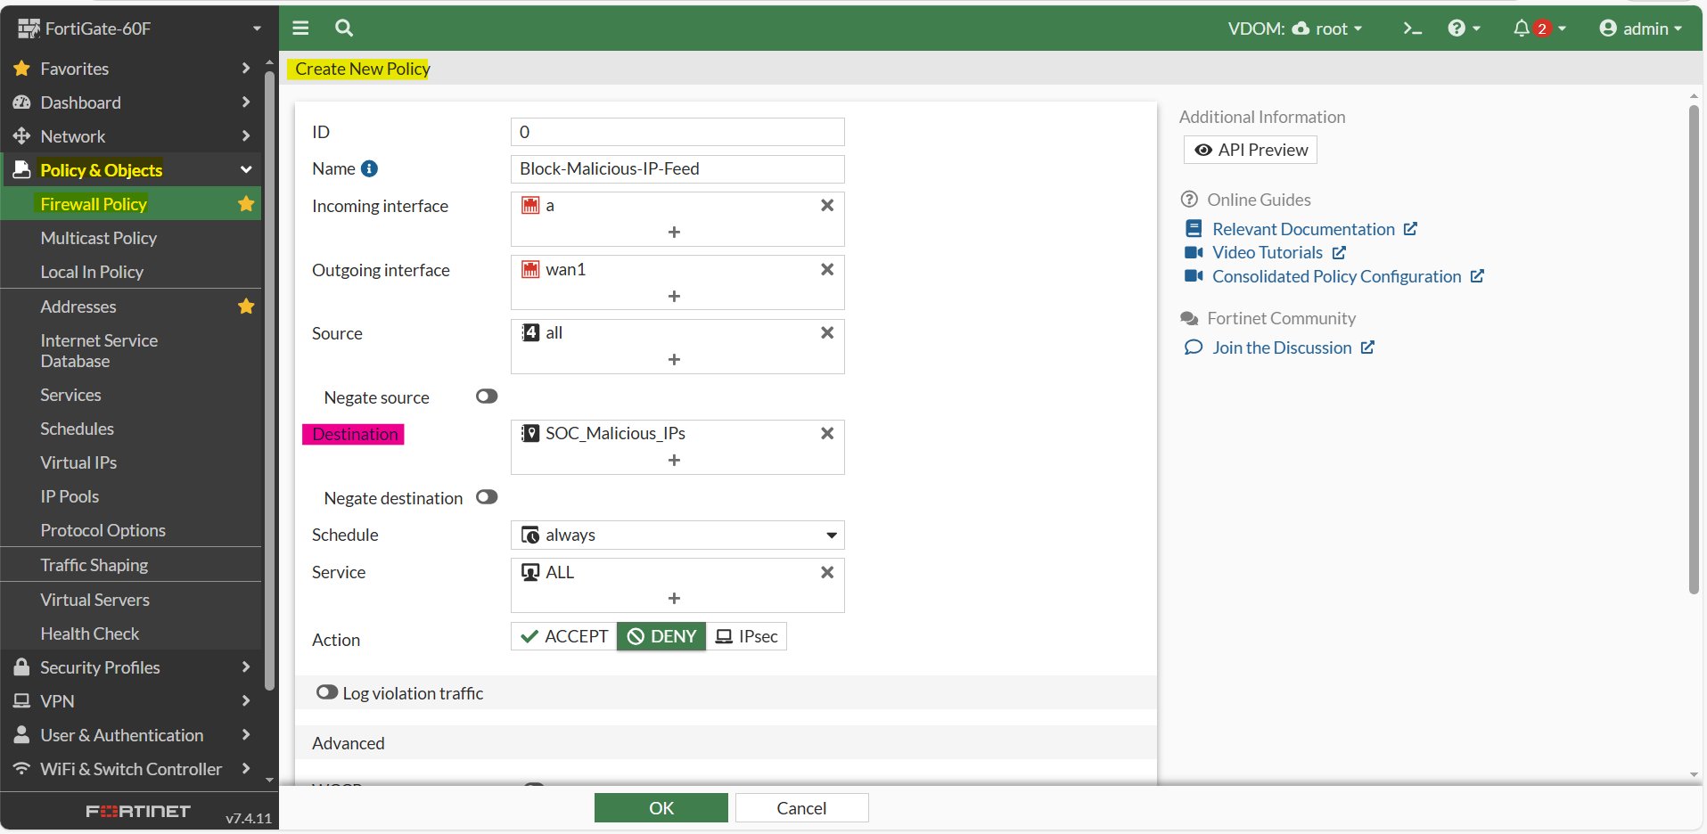Select IPsec action
This screenshot has height=834, width=1707.
tap(746, 636)
